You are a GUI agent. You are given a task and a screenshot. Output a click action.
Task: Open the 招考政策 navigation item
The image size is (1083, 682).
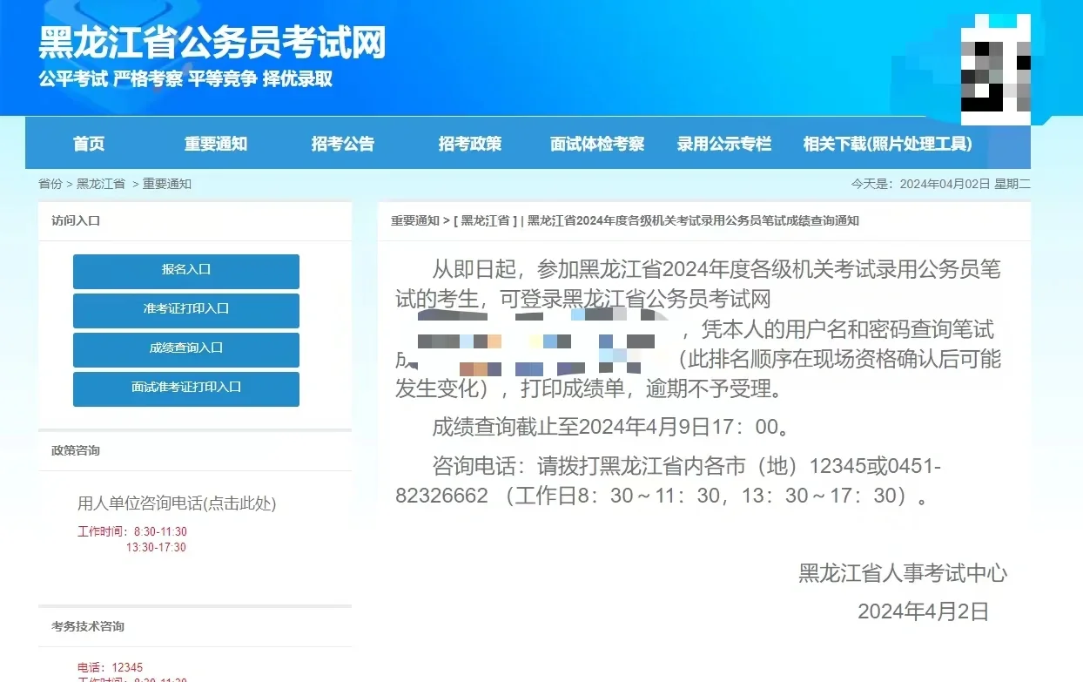(470, 144)
